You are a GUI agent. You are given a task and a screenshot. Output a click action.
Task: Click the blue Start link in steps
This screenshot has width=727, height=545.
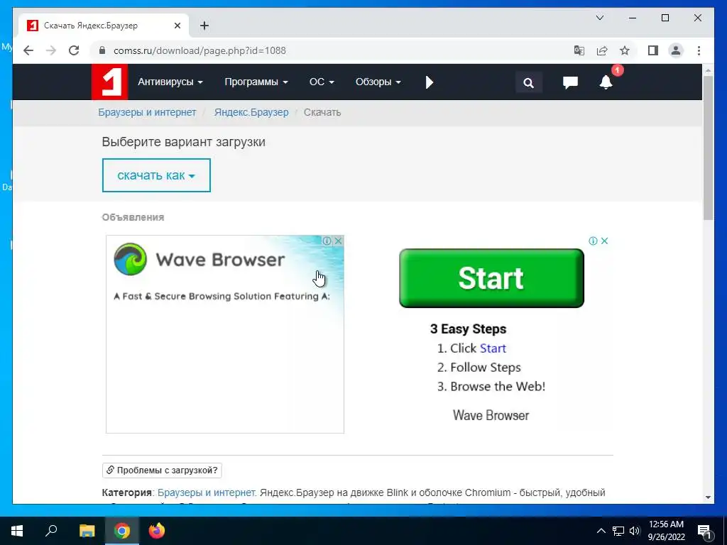493,348
